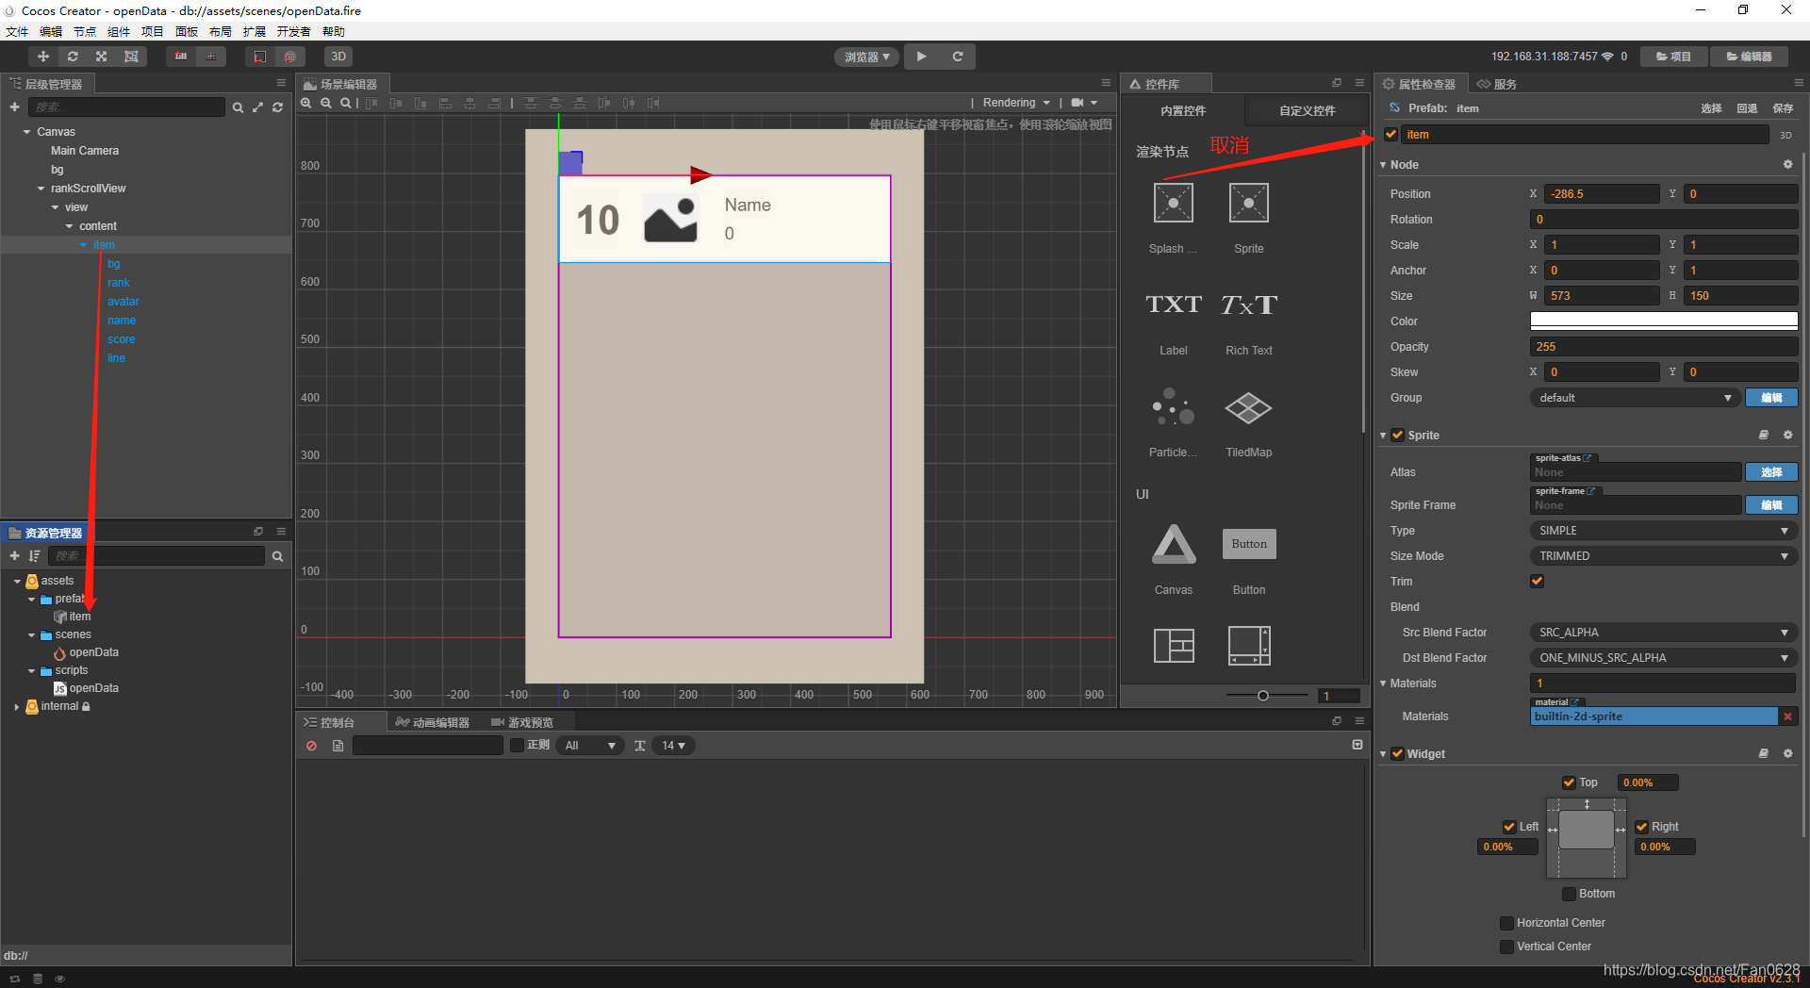
Task: Click prefab 选择 button
Action: click(1711, 108)
